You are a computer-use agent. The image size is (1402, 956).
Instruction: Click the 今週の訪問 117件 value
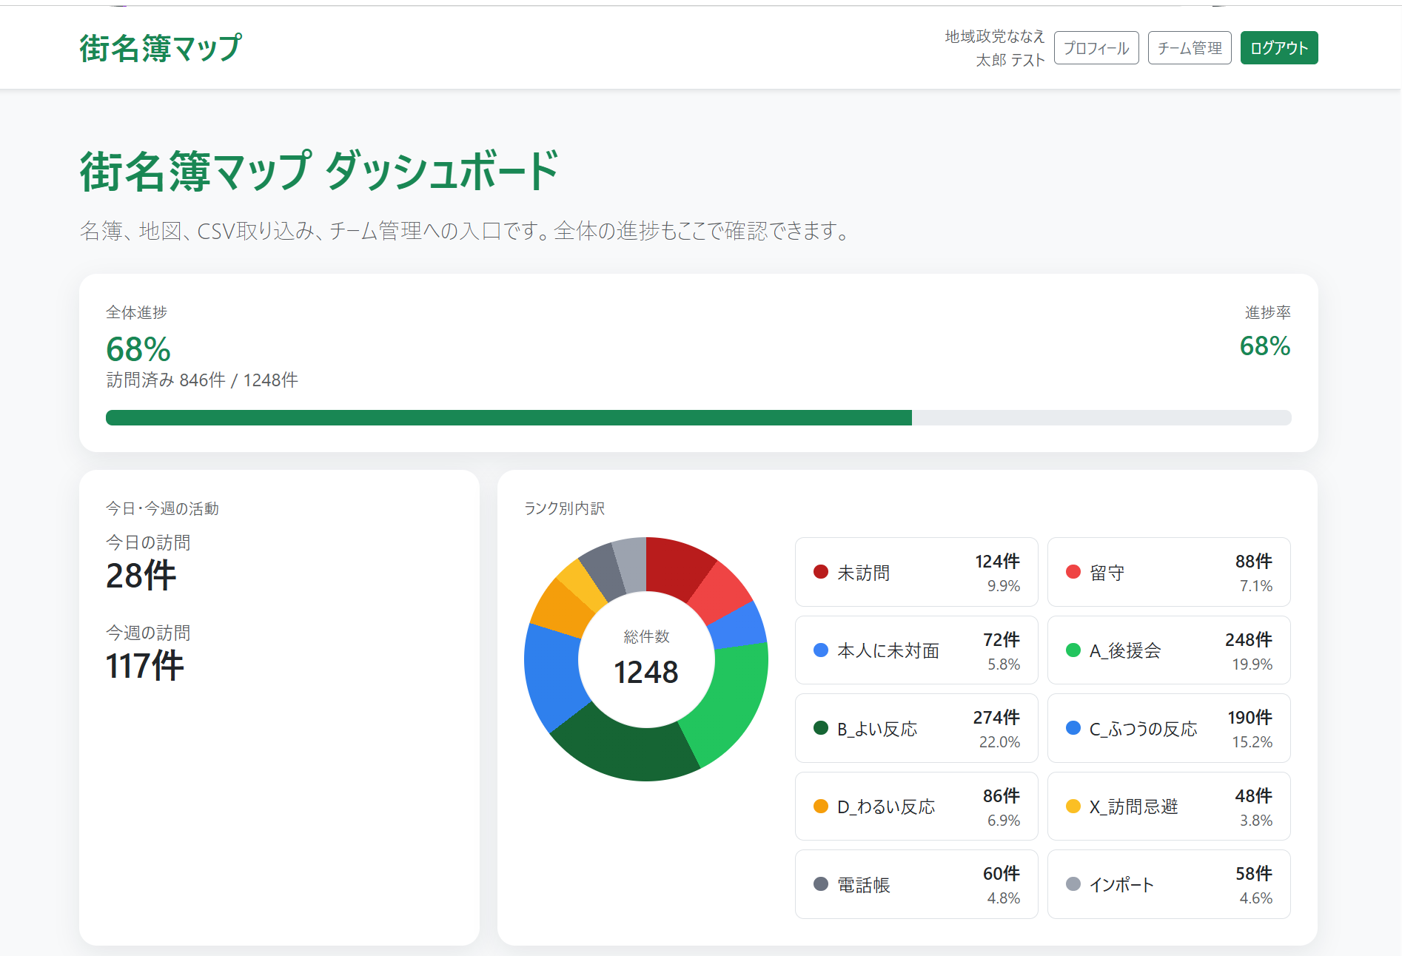pos(144,666)
